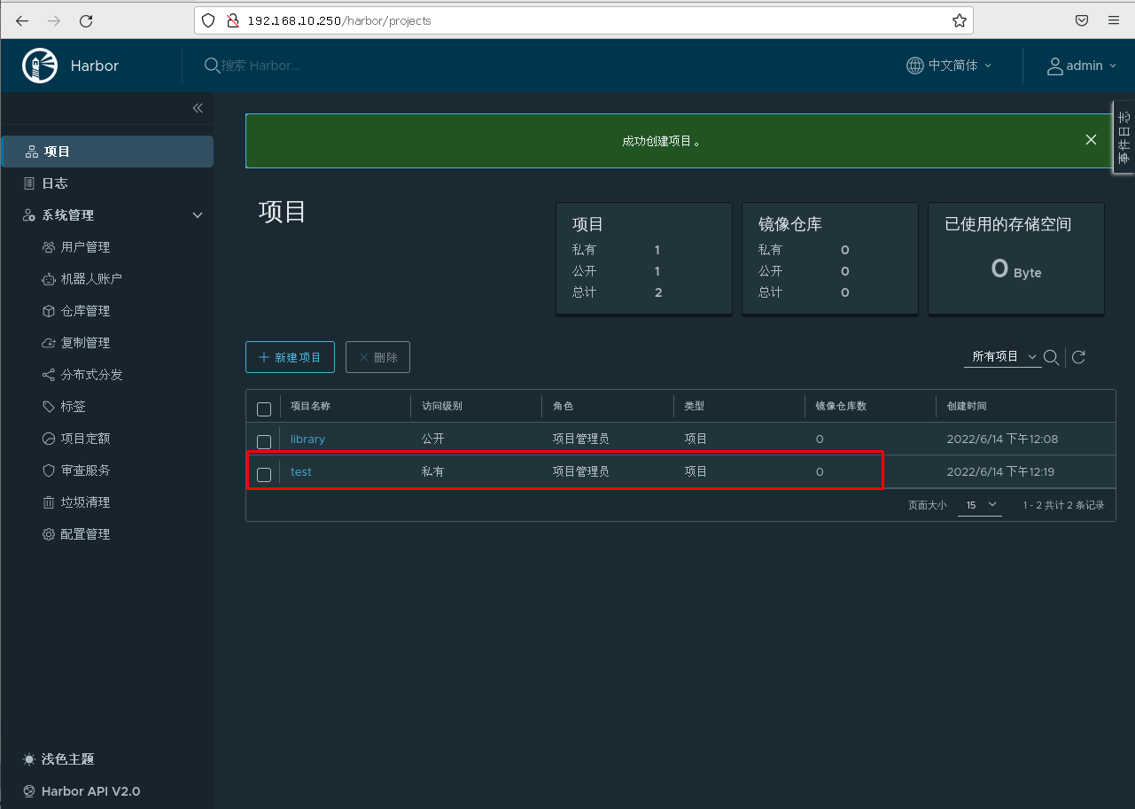1135x809 pixels.
Task: Open the 事件日志 side panel tab
Action: pos(1123,137)
